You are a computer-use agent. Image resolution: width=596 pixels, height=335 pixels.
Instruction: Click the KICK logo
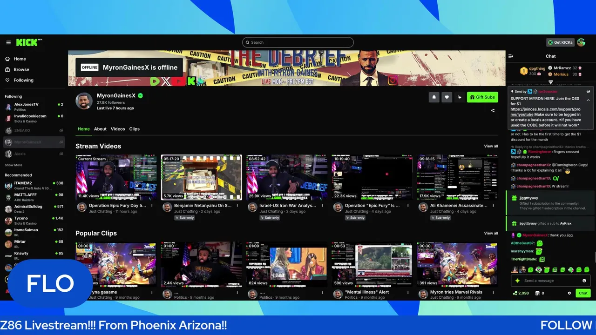pos(28,42)
